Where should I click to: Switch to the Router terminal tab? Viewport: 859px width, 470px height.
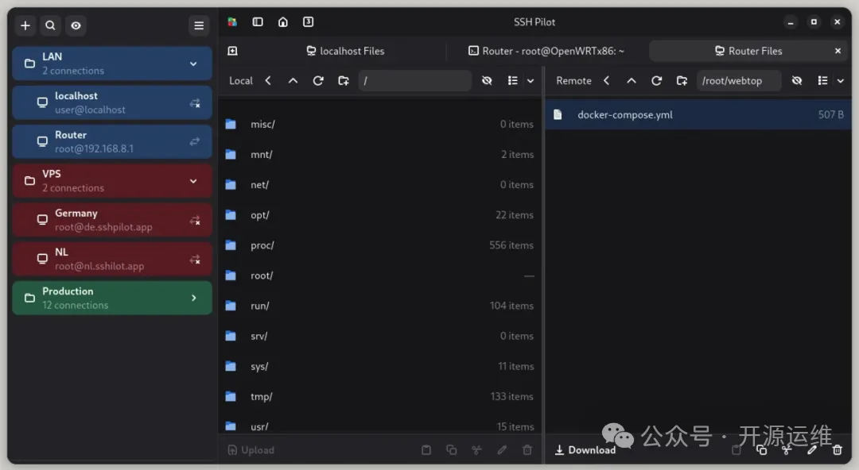tap(546, 51)
